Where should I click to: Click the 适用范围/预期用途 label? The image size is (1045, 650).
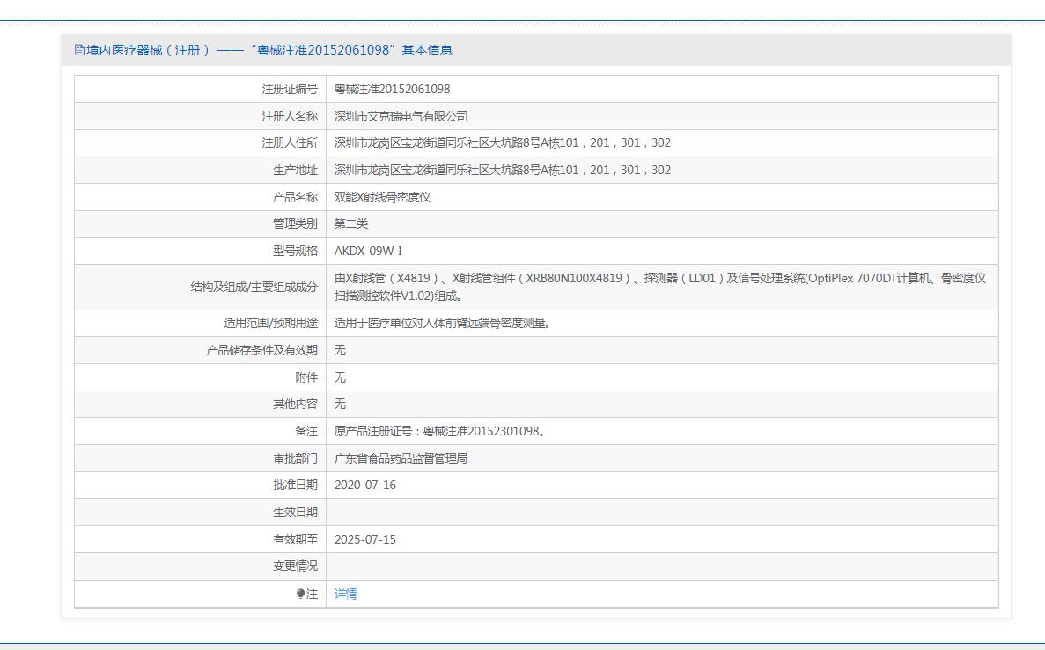tap(270, 323)
